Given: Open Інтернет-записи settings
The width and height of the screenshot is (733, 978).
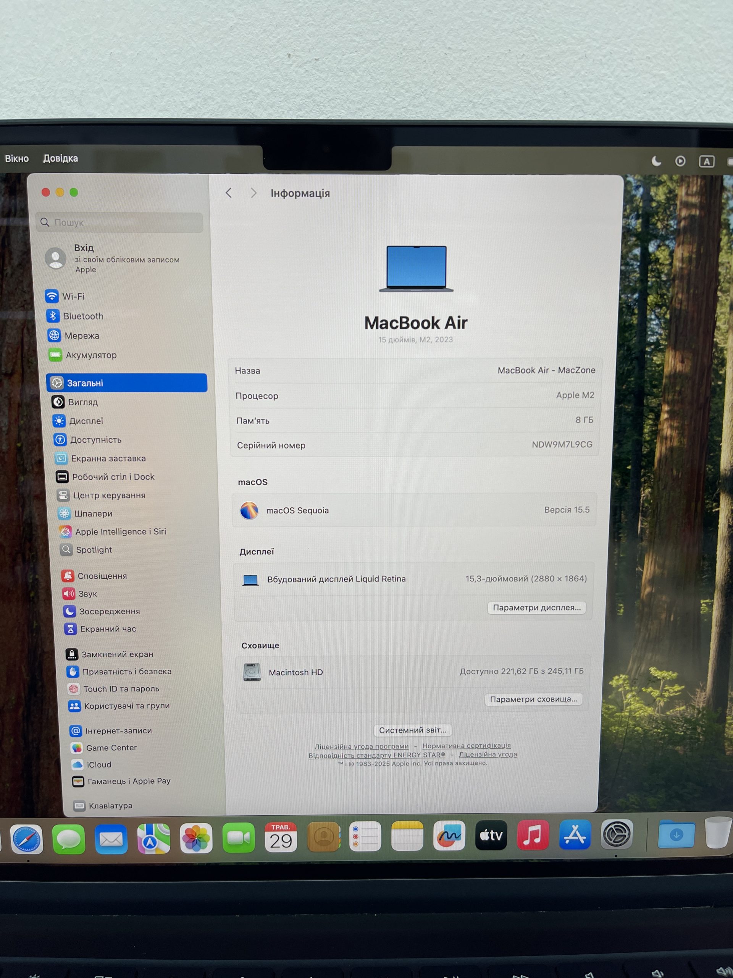Looking at the screenshot, I should point(111,731).
